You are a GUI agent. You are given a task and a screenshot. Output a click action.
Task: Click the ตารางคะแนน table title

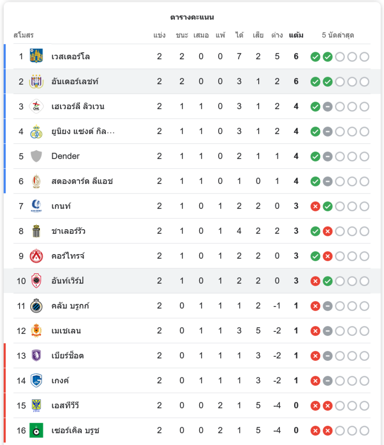[192, 17]
